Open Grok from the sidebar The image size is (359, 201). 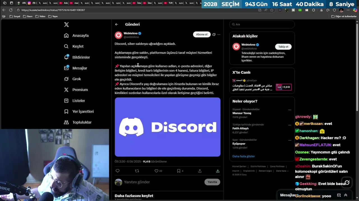click(x=72, y=79)
